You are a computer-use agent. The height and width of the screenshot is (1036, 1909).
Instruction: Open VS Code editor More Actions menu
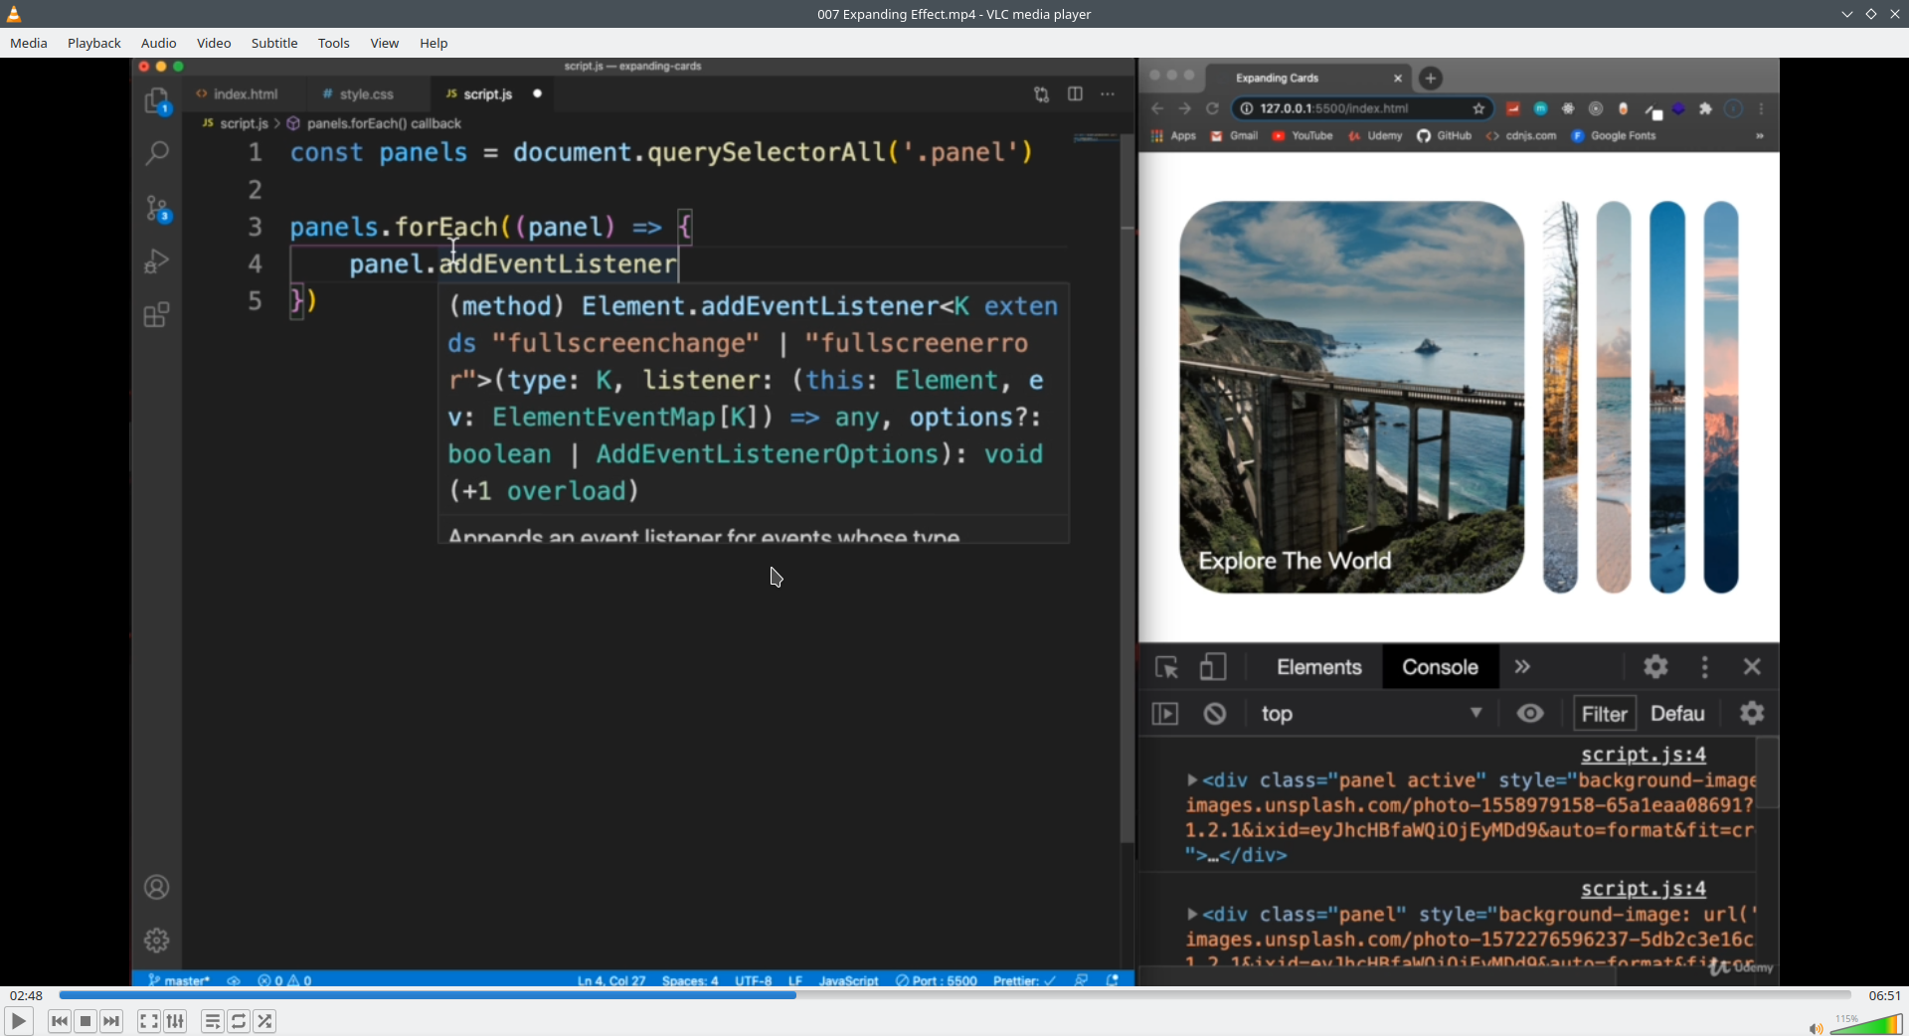(x=1108, y=94)
